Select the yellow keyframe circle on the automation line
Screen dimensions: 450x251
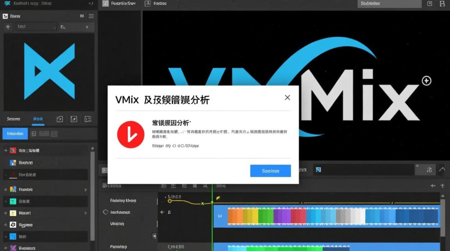[169, 201]
